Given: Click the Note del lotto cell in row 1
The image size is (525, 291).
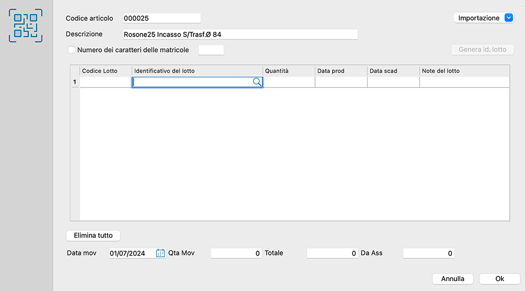Looking at the screenshot, I should (x=464, y=82).
